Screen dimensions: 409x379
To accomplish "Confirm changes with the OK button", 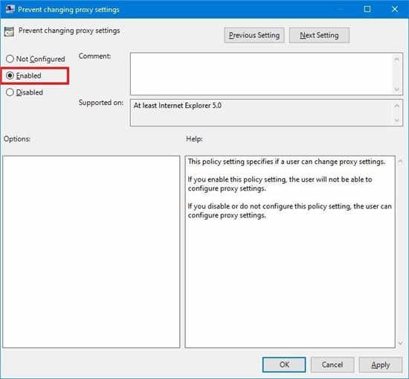I will tap(284, 365).
